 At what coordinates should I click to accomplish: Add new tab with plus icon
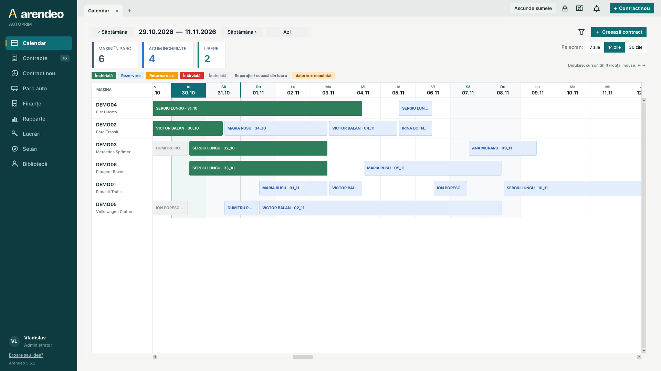coord(129,11)
